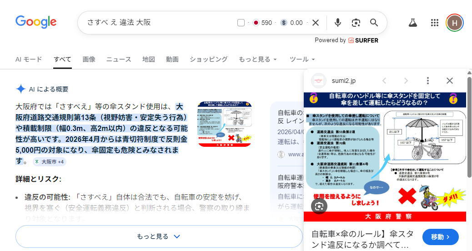Toggle the Surfer checkbox in search bar
The width and height of the screenshot is (472, 251).
click(x=241, y=23)
